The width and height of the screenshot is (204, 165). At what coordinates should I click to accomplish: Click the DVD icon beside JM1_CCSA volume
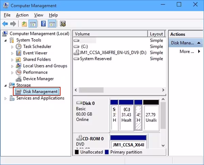pos(76,52)
